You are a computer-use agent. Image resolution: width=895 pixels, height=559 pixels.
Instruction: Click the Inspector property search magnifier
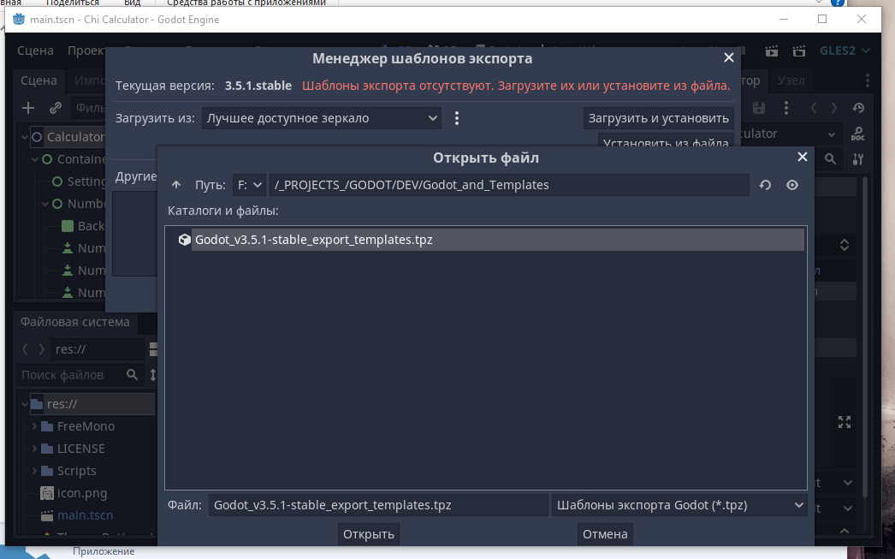click(831, 159)
